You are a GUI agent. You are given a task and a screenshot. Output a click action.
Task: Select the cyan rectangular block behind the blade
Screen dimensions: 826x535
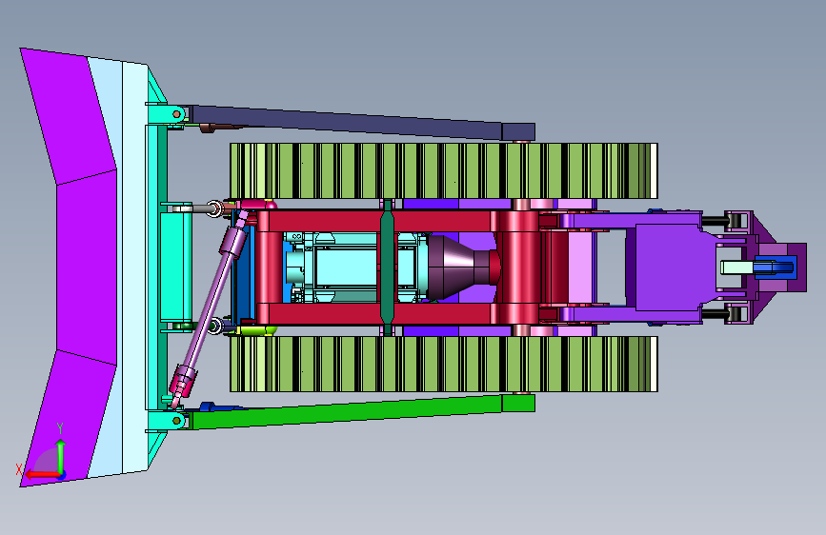(x=176, y=267)
